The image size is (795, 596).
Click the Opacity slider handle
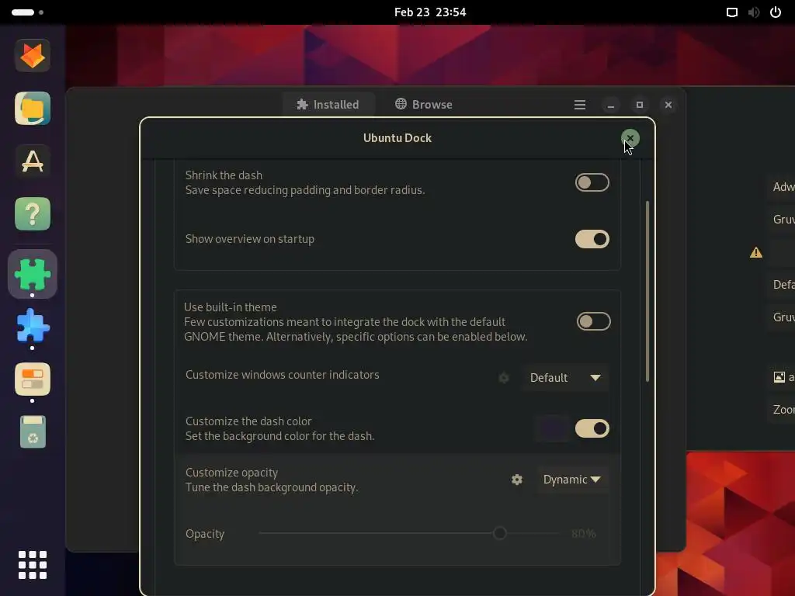pos(500,533)
